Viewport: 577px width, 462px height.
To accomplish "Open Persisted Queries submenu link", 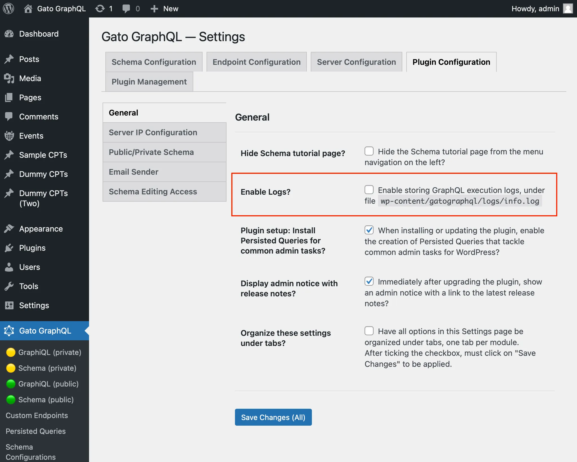I will [x=36, y=431].
